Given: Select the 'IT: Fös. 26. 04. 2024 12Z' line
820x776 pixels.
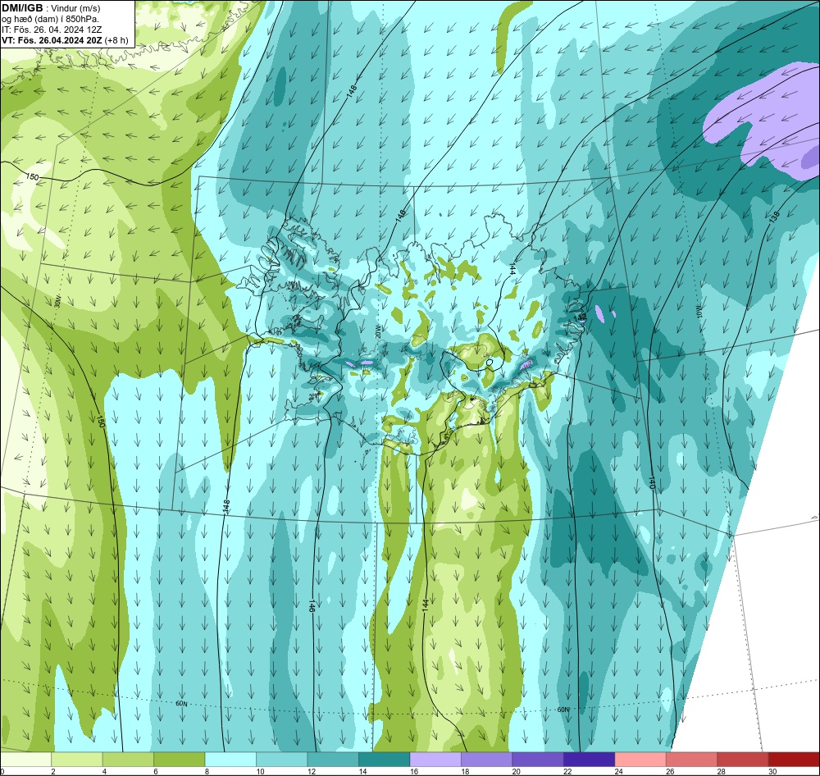Looking at the screenshot, I should point(52,30).
